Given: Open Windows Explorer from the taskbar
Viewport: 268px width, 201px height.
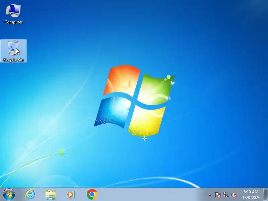Looking at the screenshot, I should point(51,195).
